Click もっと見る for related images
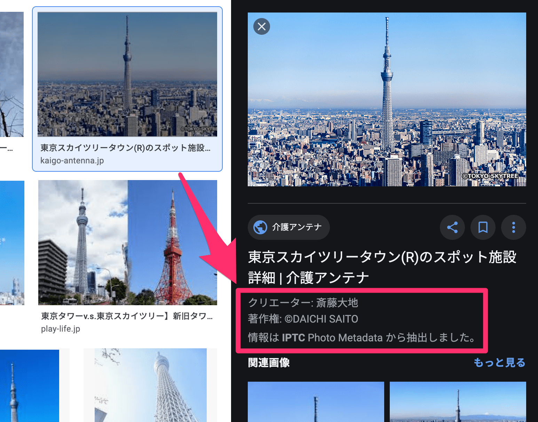The width and height of the screenshot is (538, 422). [499, 363]
